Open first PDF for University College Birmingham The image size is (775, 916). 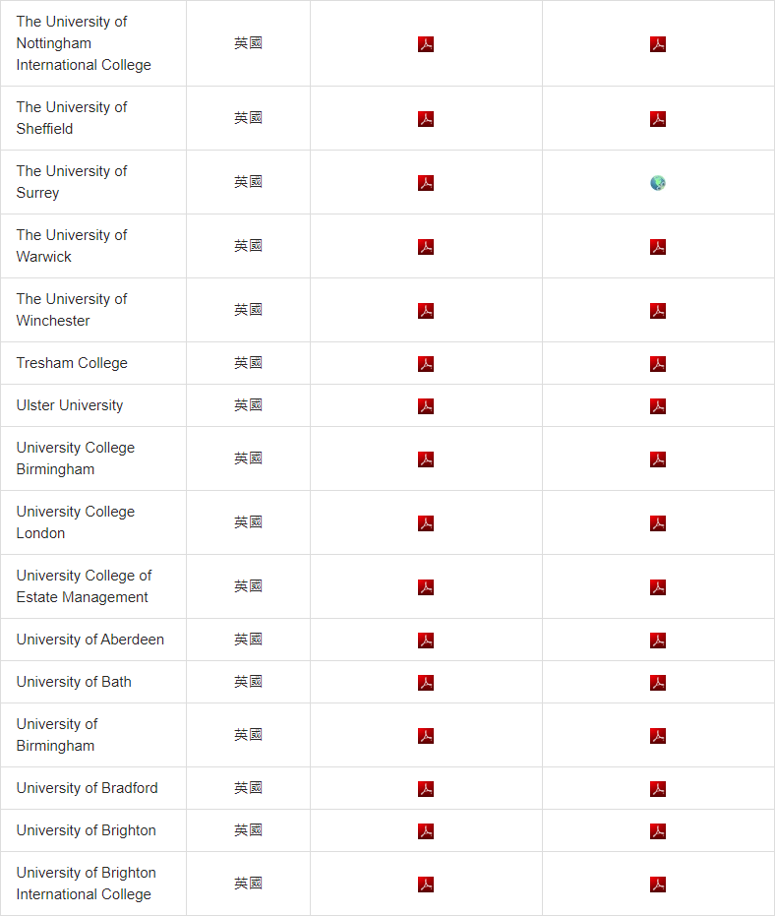click(x=426, y=459)
